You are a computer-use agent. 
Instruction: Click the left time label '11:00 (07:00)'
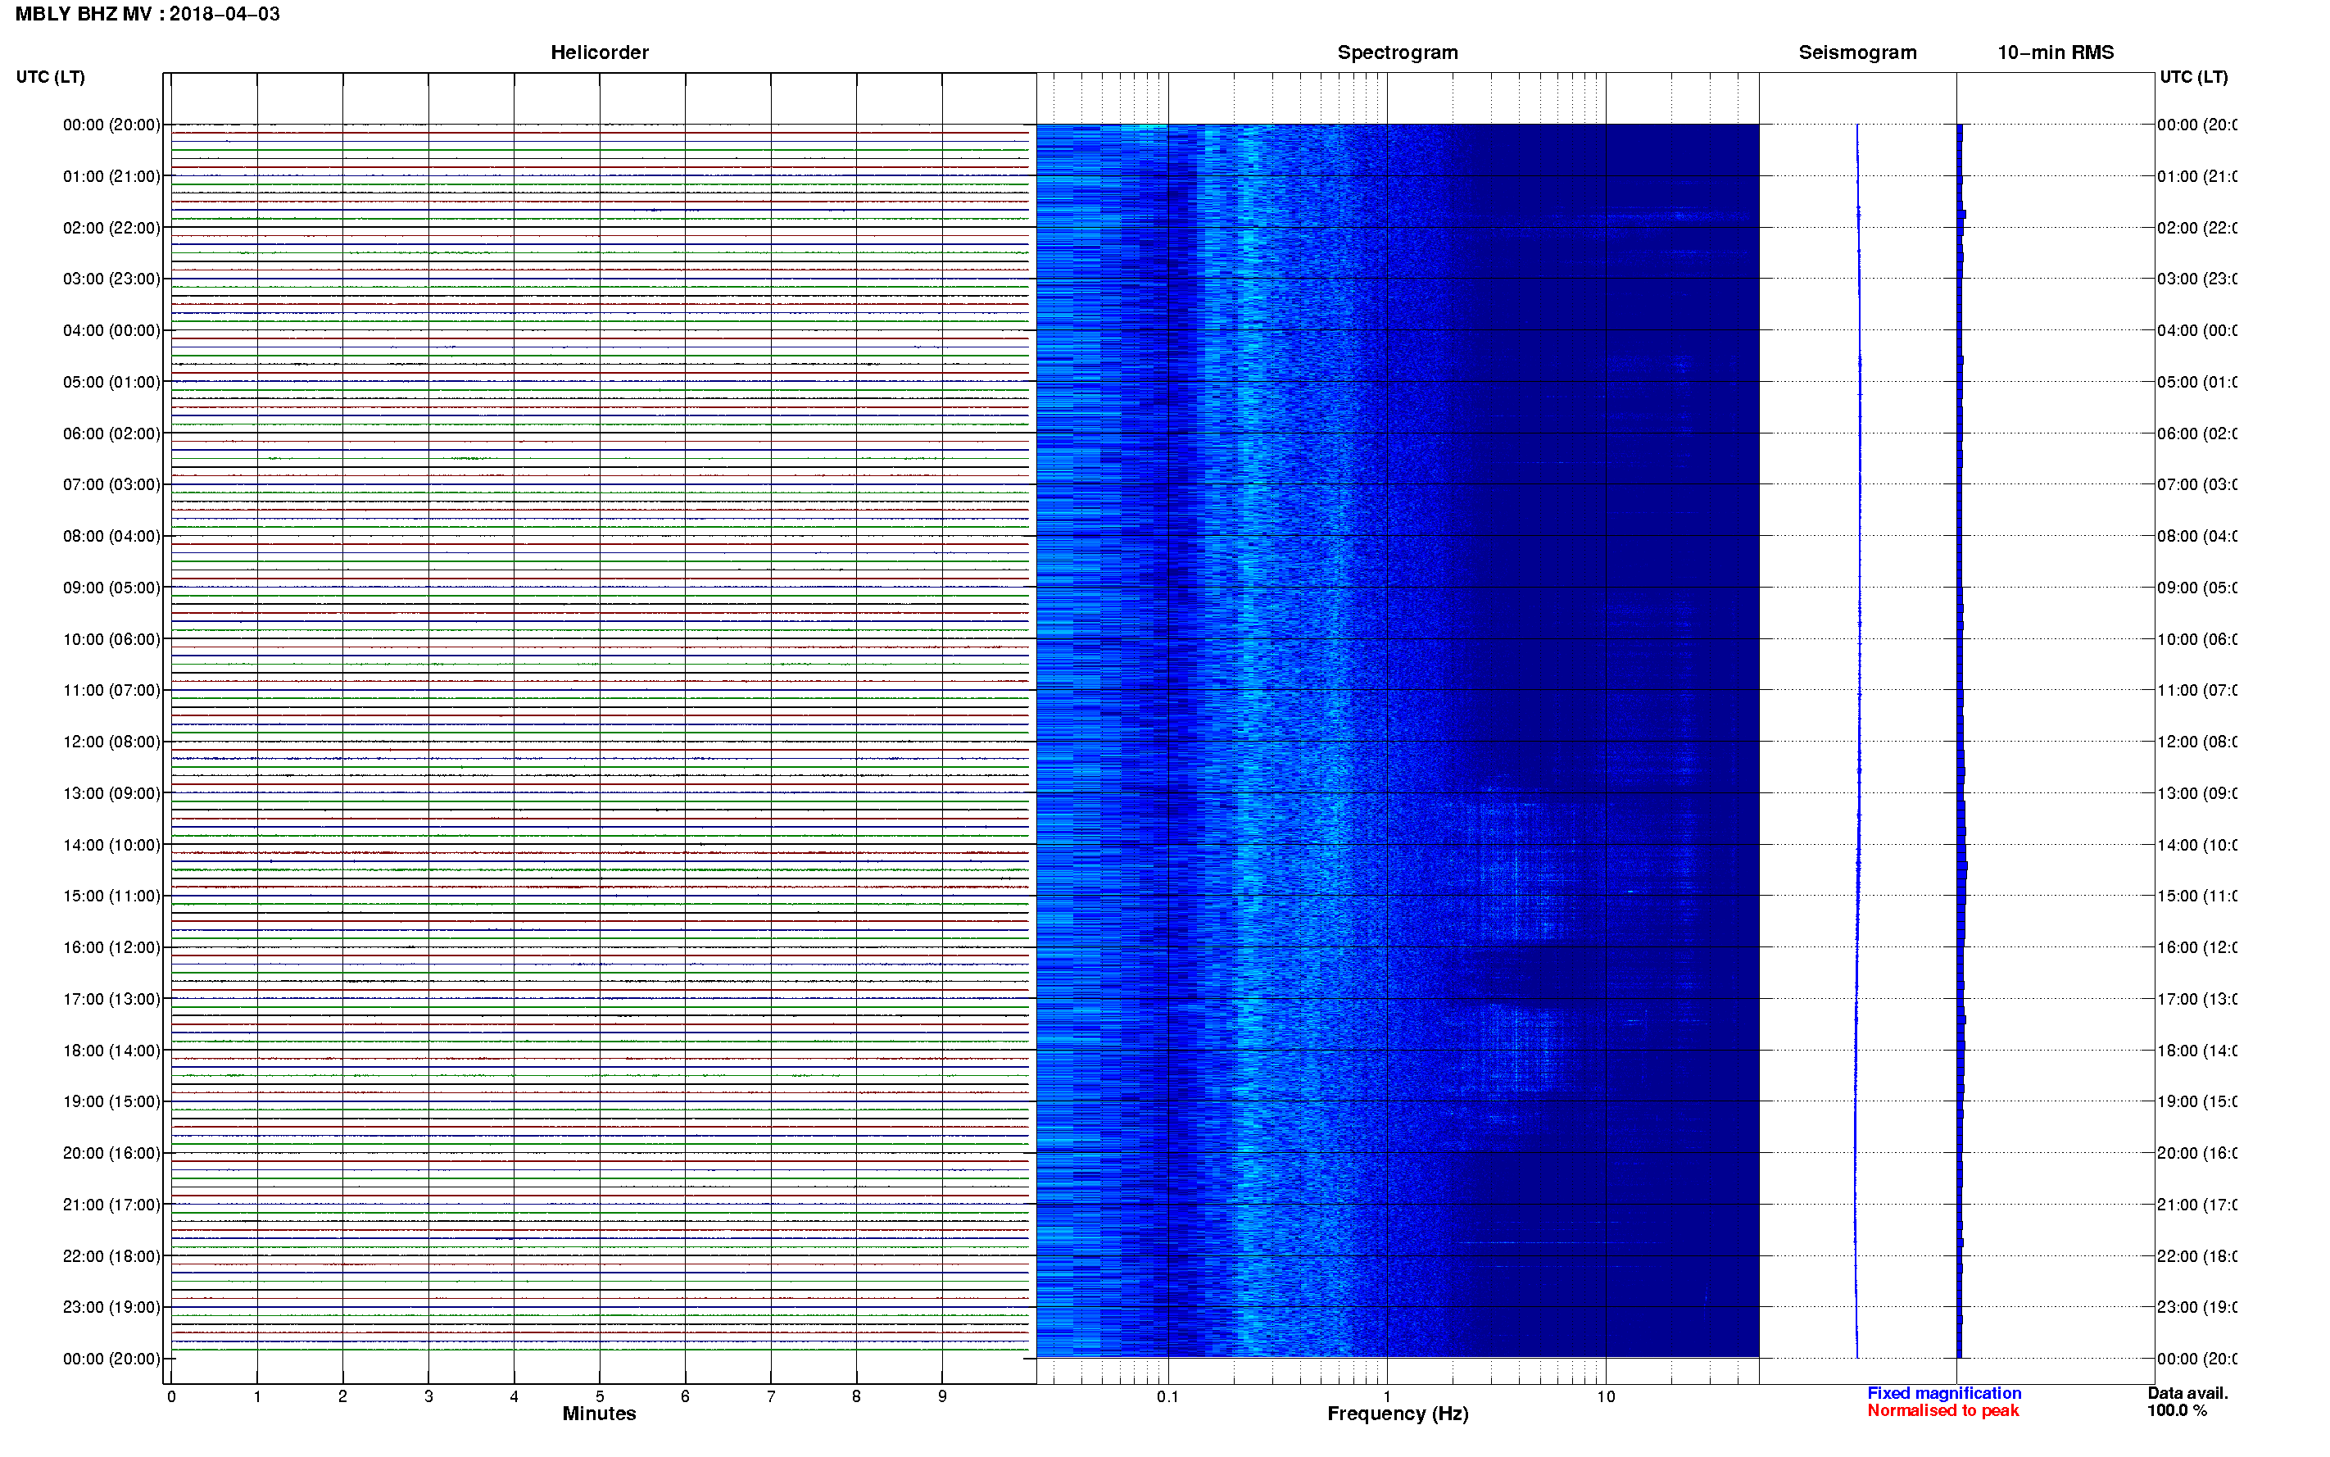point(111,691)
